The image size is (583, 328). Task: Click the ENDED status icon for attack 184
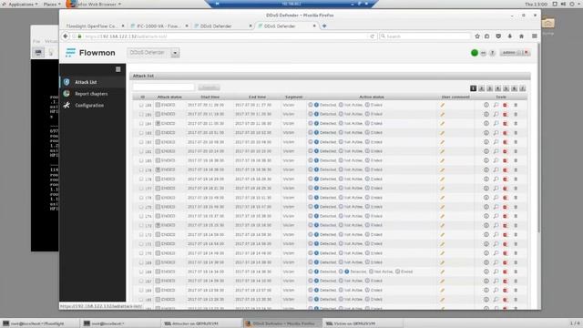pos(158,124)
